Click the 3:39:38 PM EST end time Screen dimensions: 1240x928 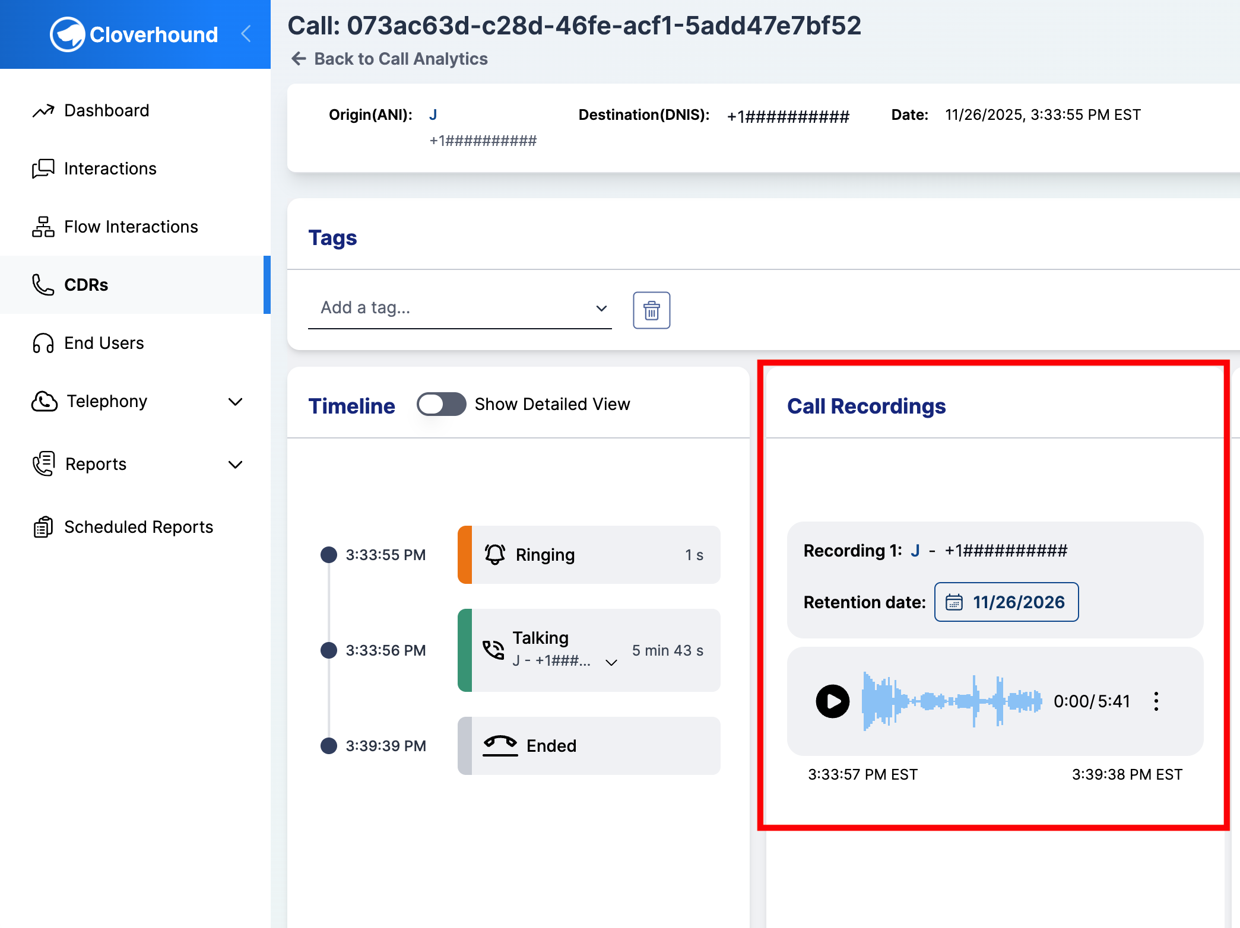point(1127,774)
